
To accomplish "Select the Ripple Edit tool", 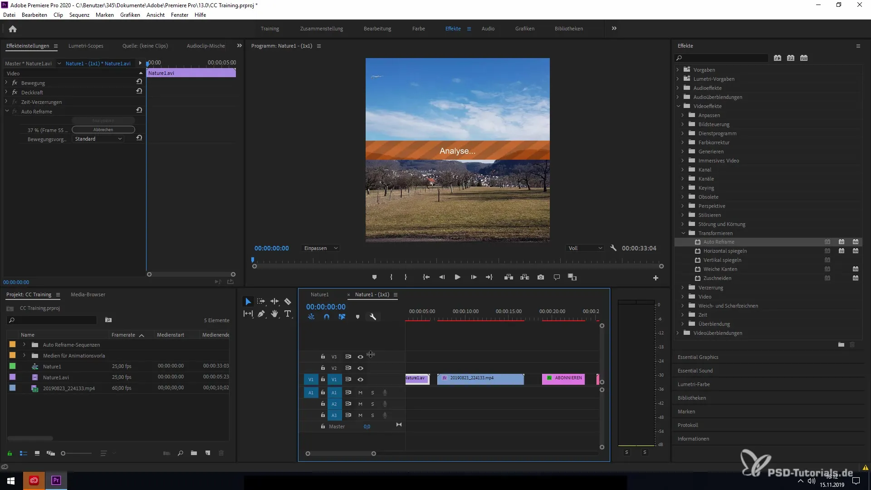I will [274, 301].
